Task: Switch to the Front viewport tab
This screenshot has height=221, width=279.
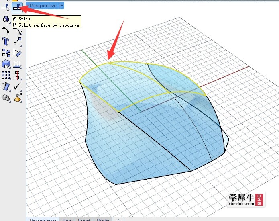Action: 84,219
